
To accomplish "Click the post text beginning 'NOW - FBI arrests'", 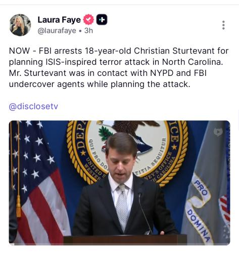I will click(119, 67).
